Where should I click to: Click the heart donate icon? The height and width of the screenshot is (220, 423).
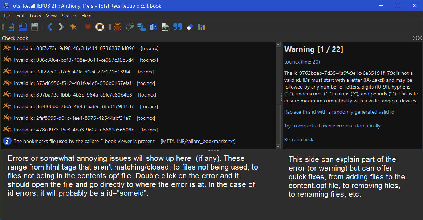click(x=88, y=27)
